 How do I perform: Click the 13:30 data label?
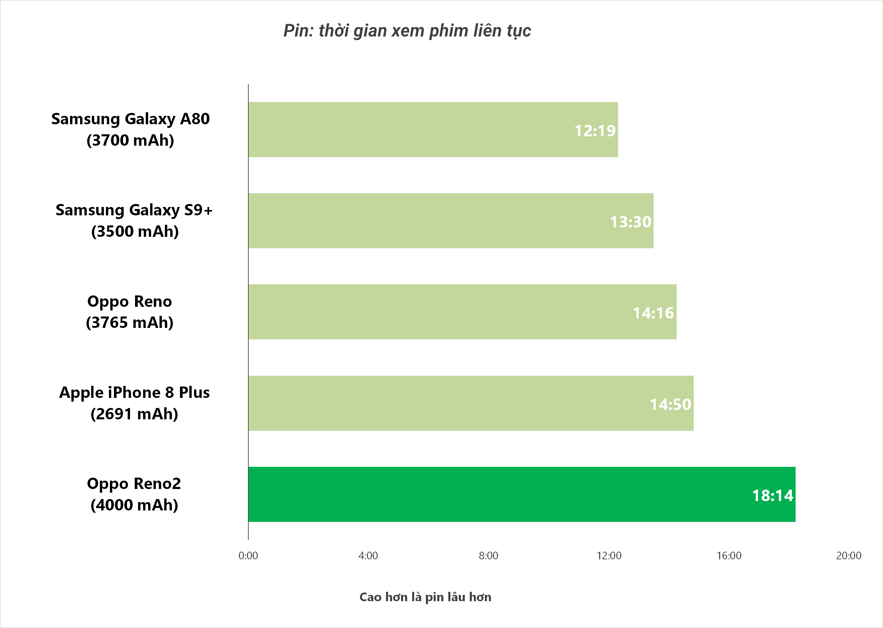pyautogui.click(x=631, y=222)
